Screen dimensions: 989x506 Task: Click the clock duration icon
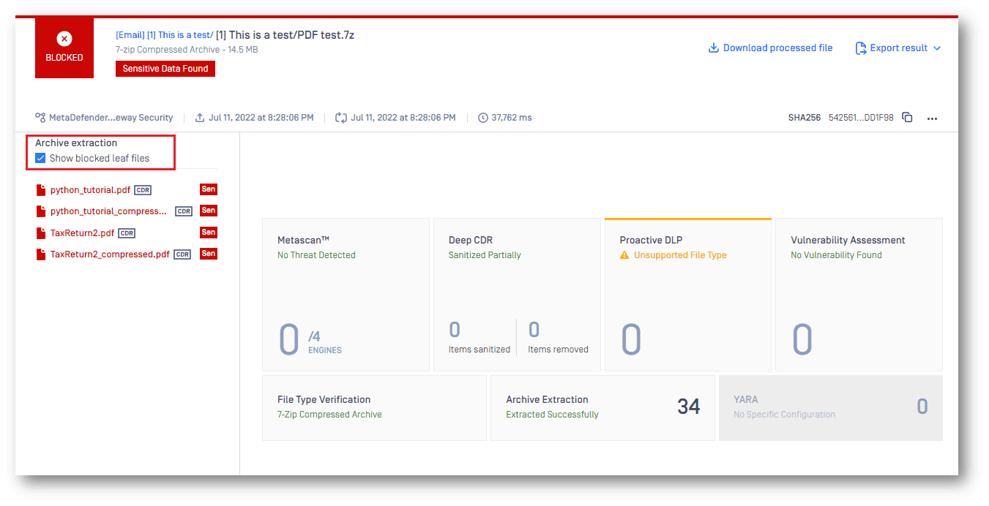pyautogui.click(x=482, y=118)
